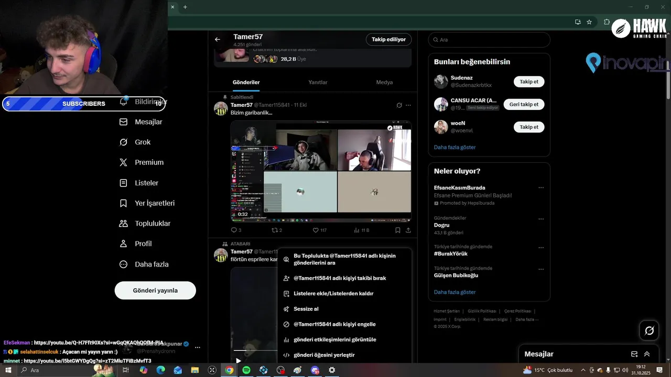This screenshot has width=671, height=377.
Task: Click Geri takip et for CANSU ACAR
Action: click(x=524, y=104)
